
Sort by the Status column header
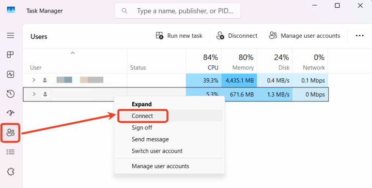pos(156,61)
